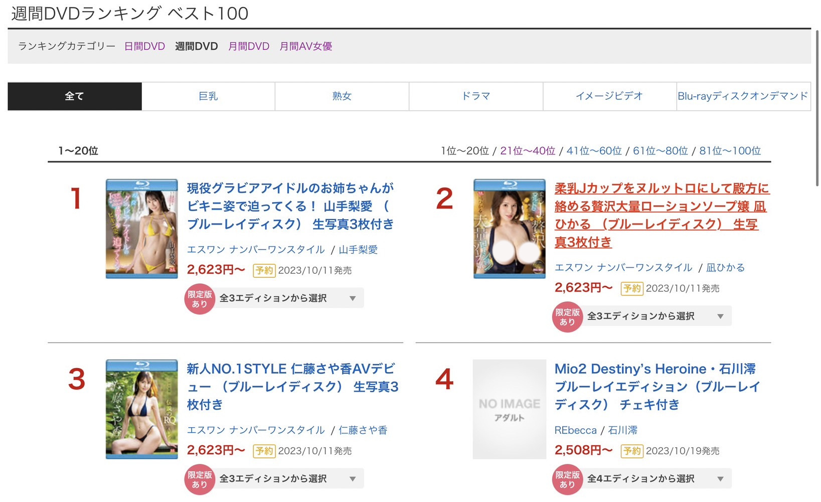821x502 pixels.
Task: Open the Blu-rayディスクオンデマンド tab
Action: tap(743, 96)
